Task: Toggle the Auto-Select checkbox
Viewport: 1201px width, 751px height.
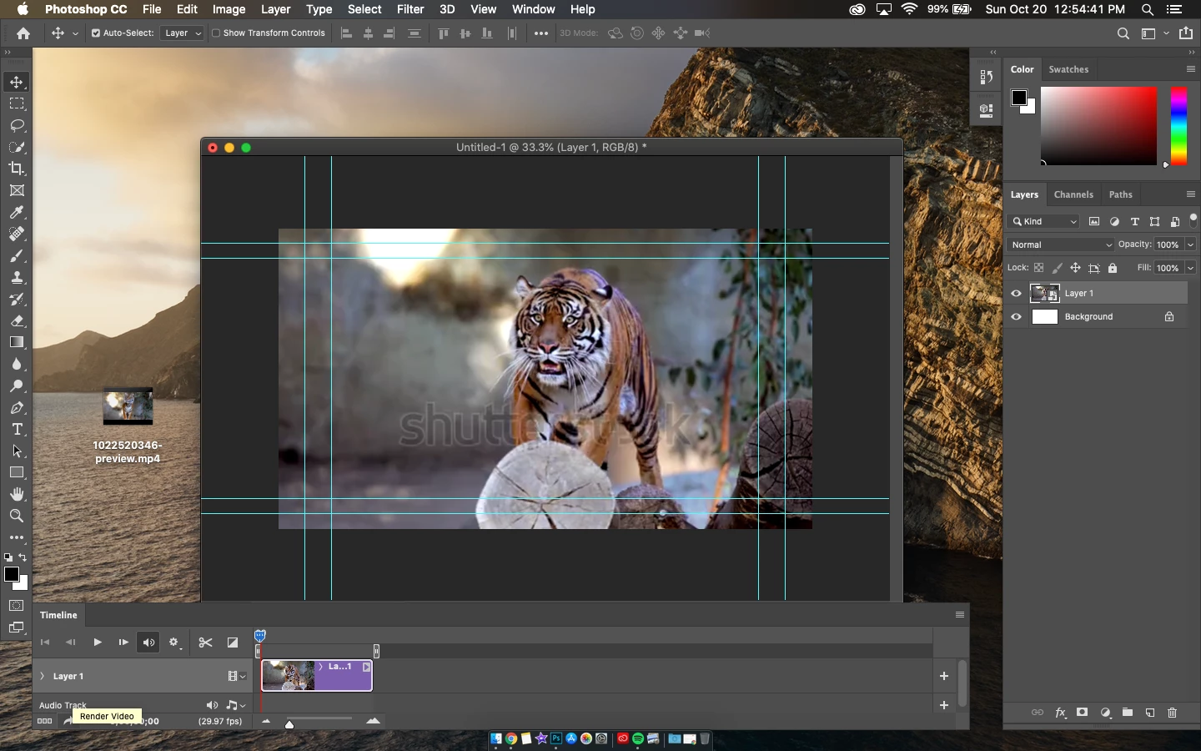Action: [96, 33]
